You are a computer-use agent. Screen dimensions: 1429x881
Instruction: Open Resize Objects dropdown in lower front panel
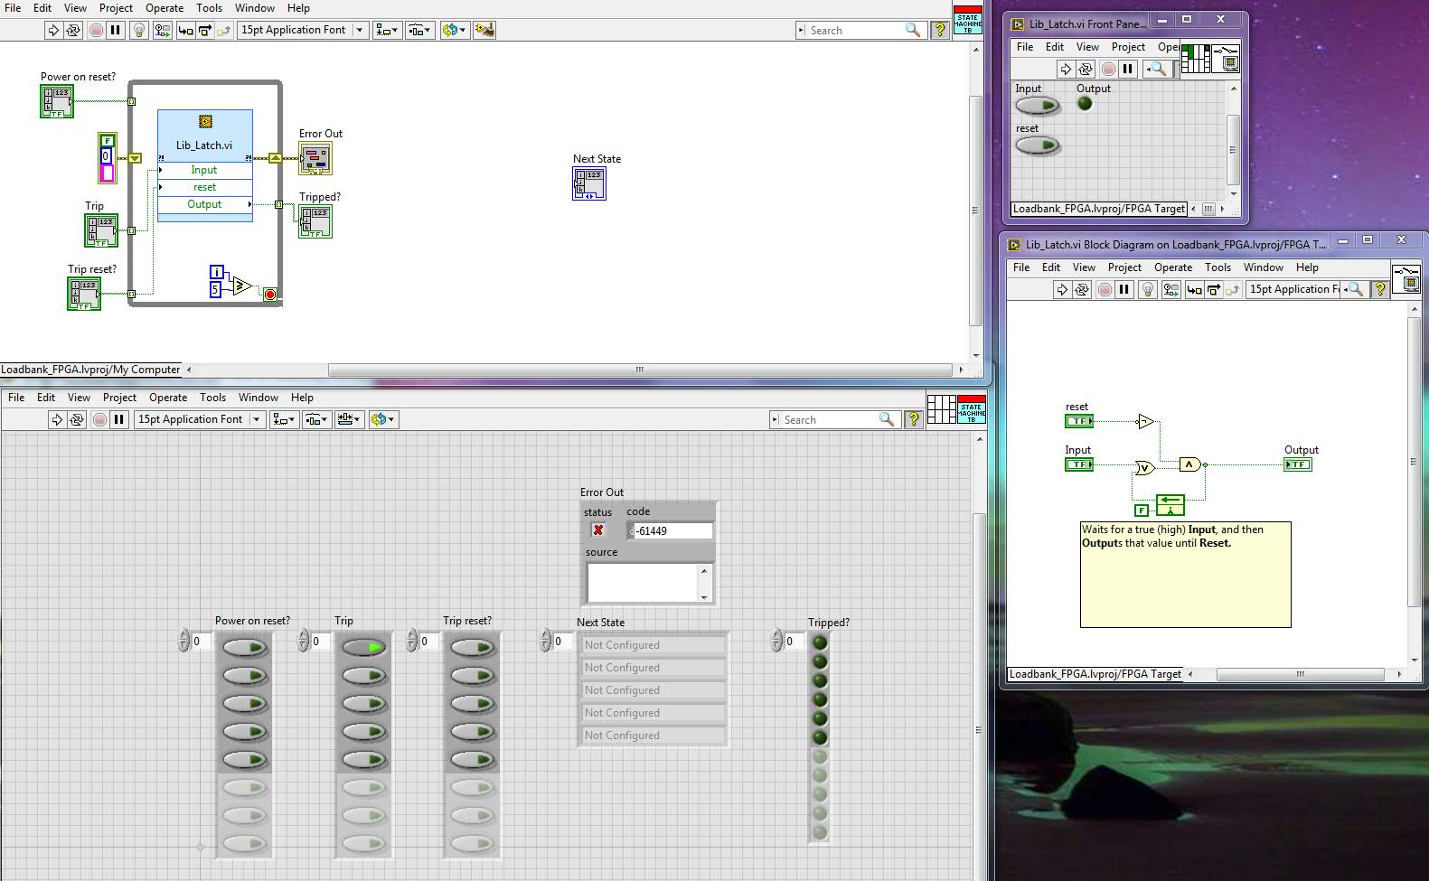(x=349, y=419)
